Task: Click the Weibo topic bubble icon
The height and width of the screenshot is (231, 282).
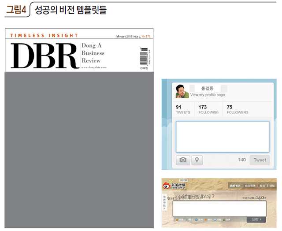Action: pyautogui.click(x=215, y=220)
